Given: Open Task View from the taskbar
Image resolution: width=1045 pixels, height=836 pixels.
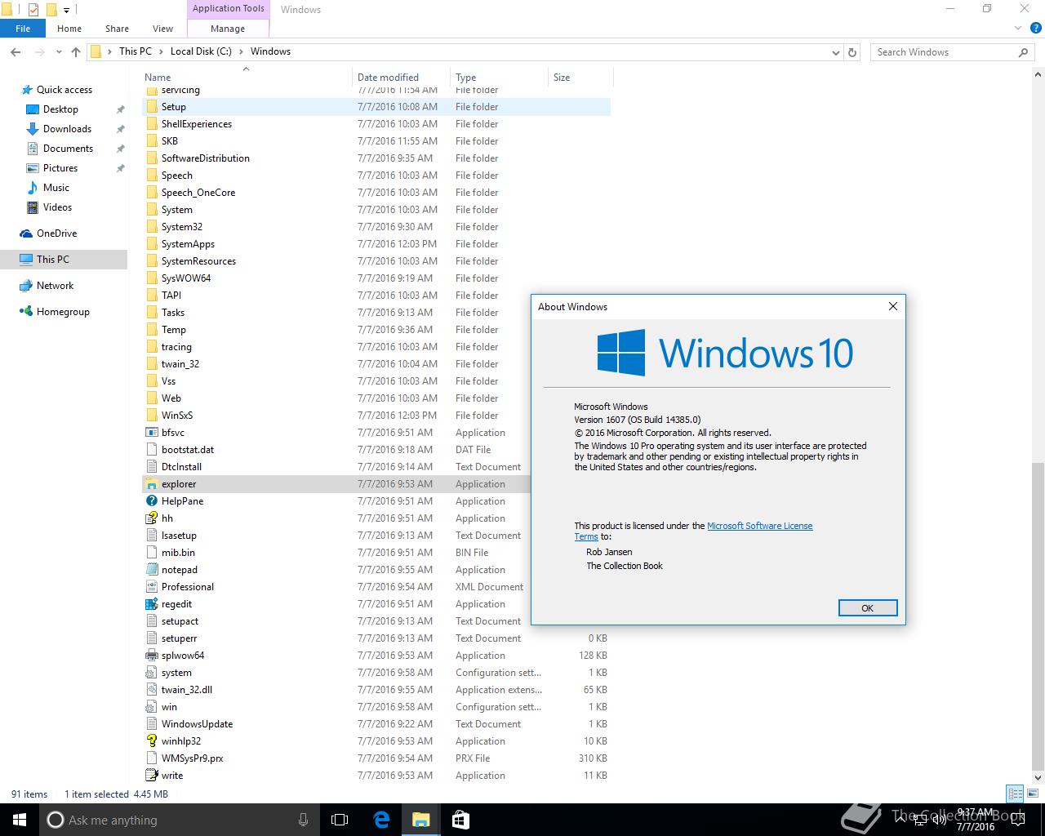Looking at the screenshot, I should click(340, 820).
